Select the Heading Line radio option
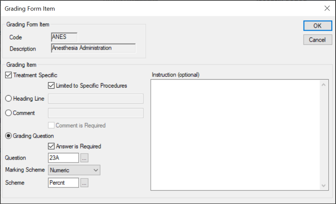Image resolution: width=336 pixels, height=204 pixels. coord(9,99)
